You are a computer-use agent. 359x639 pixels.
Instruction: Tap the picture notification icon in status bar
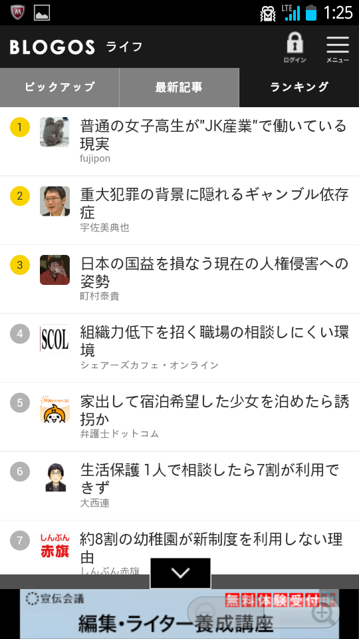click(x=42, y=13)
